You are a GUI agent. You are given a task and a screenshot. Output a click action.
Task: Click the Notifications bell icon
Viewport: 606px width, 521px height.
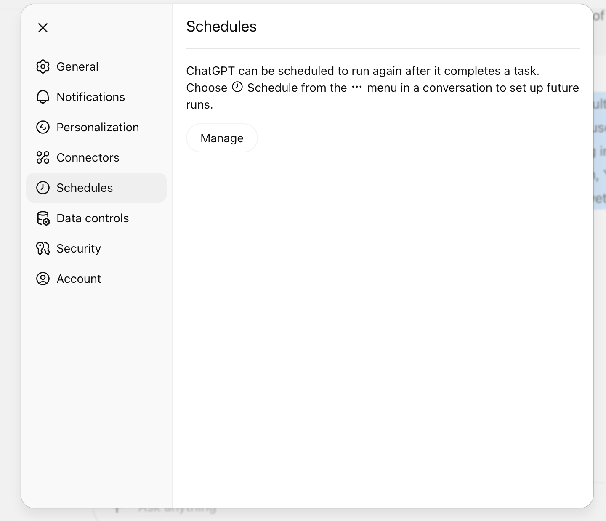pos(43,97)
